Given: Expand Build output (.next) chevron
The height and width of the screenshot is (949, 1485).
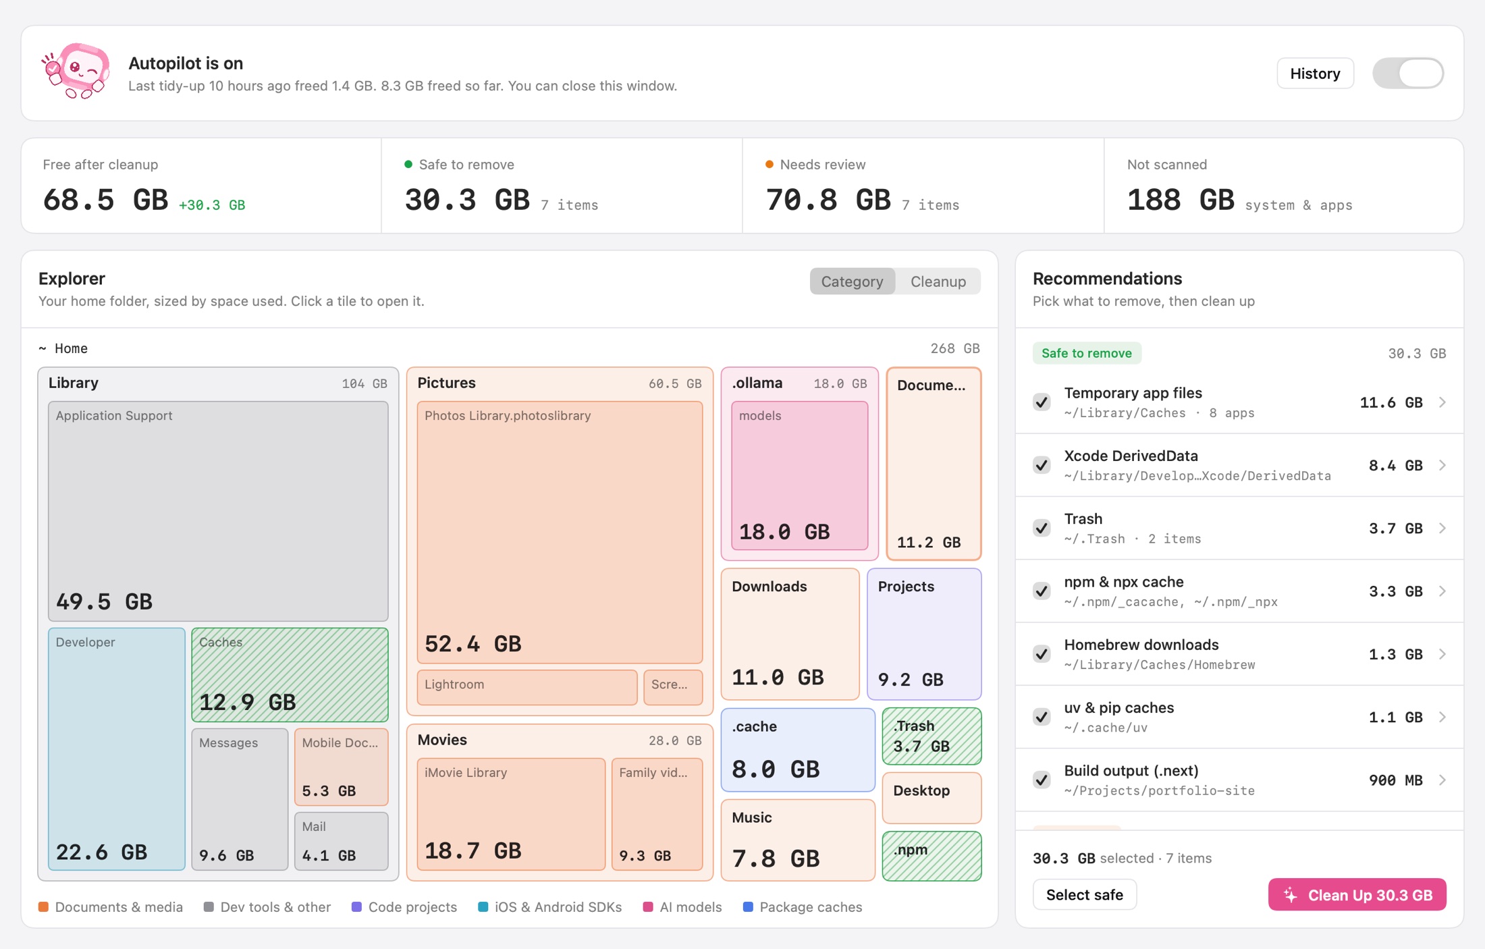Looking at the screenshot, I should click(x=1442, y=780).
